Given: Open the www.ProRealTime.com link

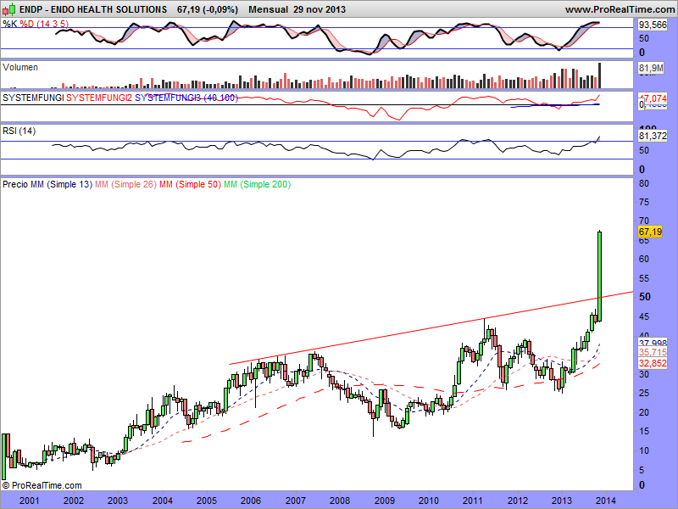Looking at the screenshot, I should click(x=620, y=9).
